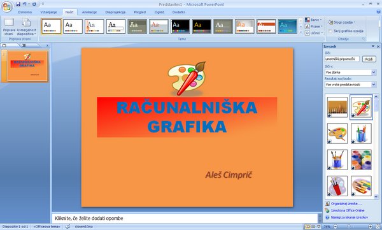Switch to outline pane tab
Screen dimensions: 382x230
pos(24,45)
